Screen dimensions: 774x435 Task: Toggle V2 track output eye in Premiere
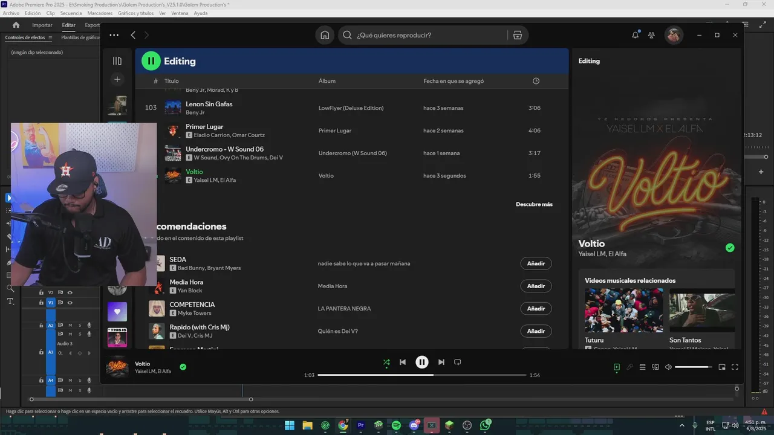coord(70,292)
